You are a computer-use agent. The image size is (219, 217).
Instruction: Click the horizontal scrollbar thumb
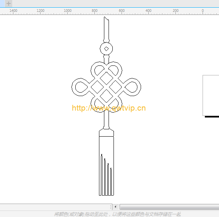coord(169,207)
